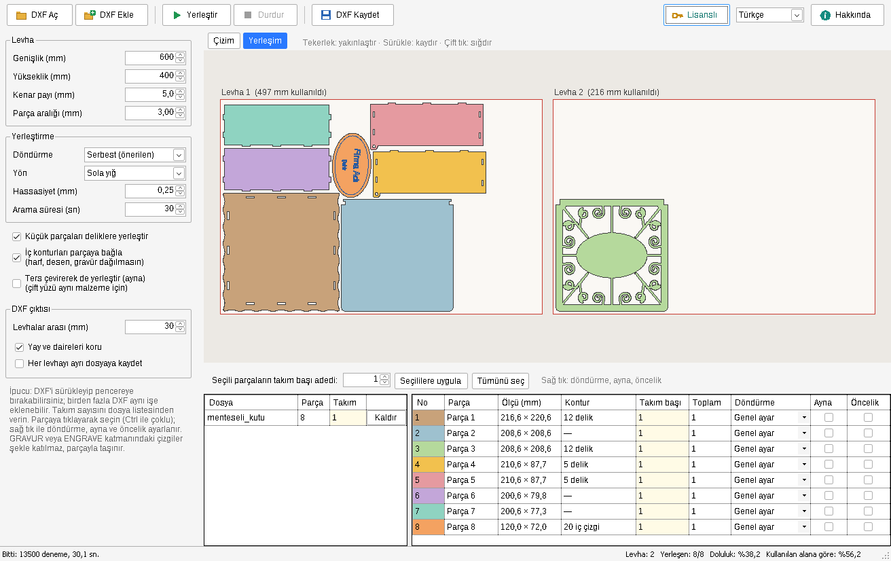Check the Ayna box for Parça 8
Image resolution: width=891 pixels, height=561 pixels.
[829, 527]
